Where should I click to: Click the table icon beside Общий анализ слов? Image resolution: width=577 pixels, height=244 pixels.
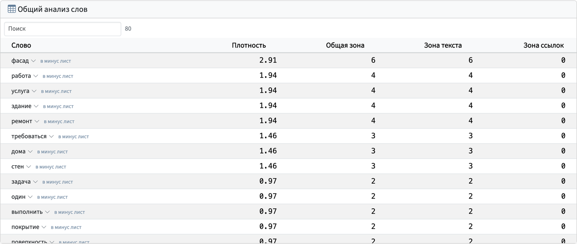[12, 9]
